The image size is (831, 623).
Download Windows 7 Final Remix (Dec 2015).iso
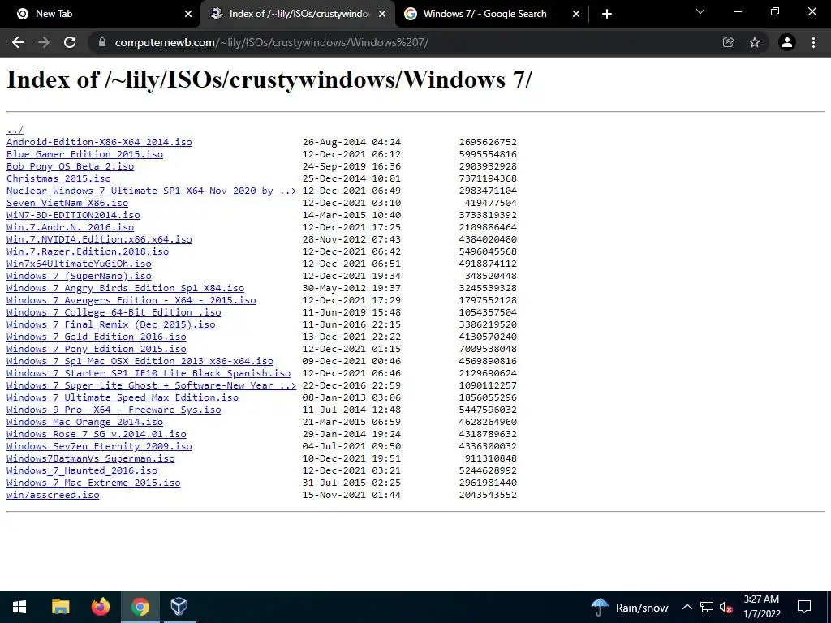(110, 324)
